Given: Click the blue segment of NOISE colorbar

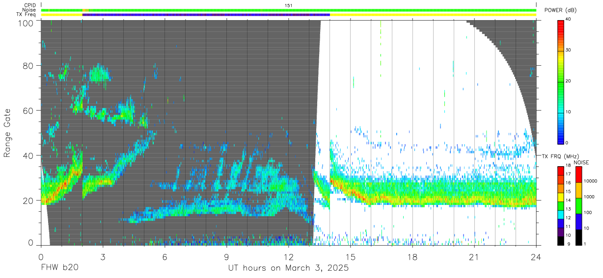Looking at the screenshot, I should [x=578, y=221].
